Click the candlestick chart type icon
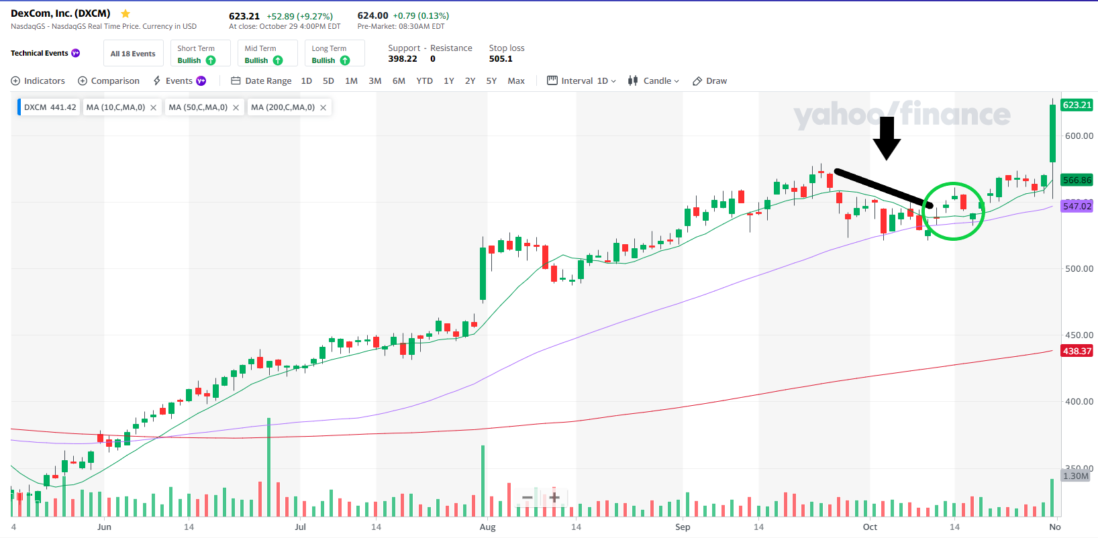 [x=633, y=80]
